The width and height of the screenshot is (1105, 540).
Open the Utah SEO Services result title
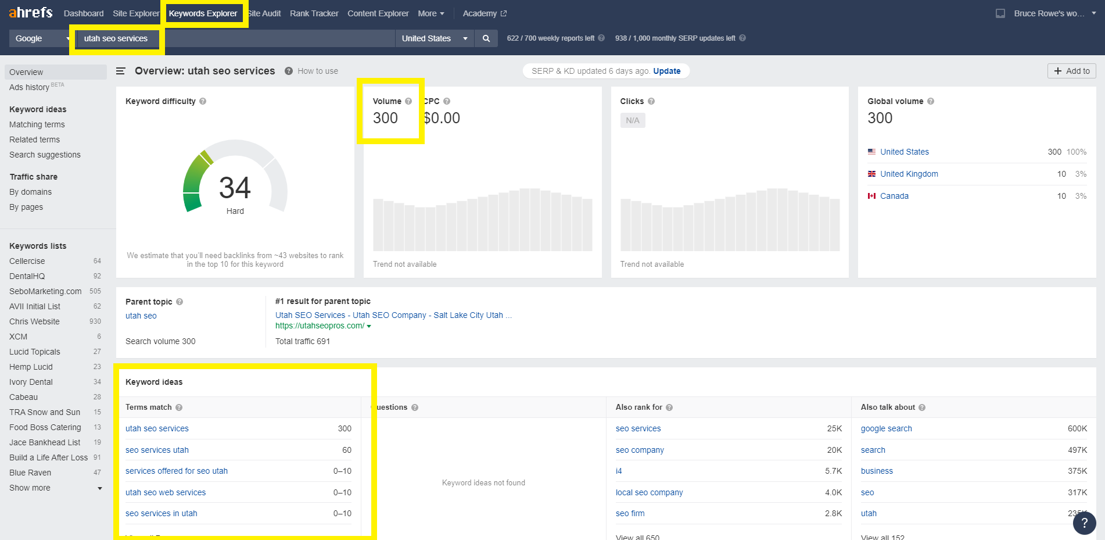click(x=393, y=315)
